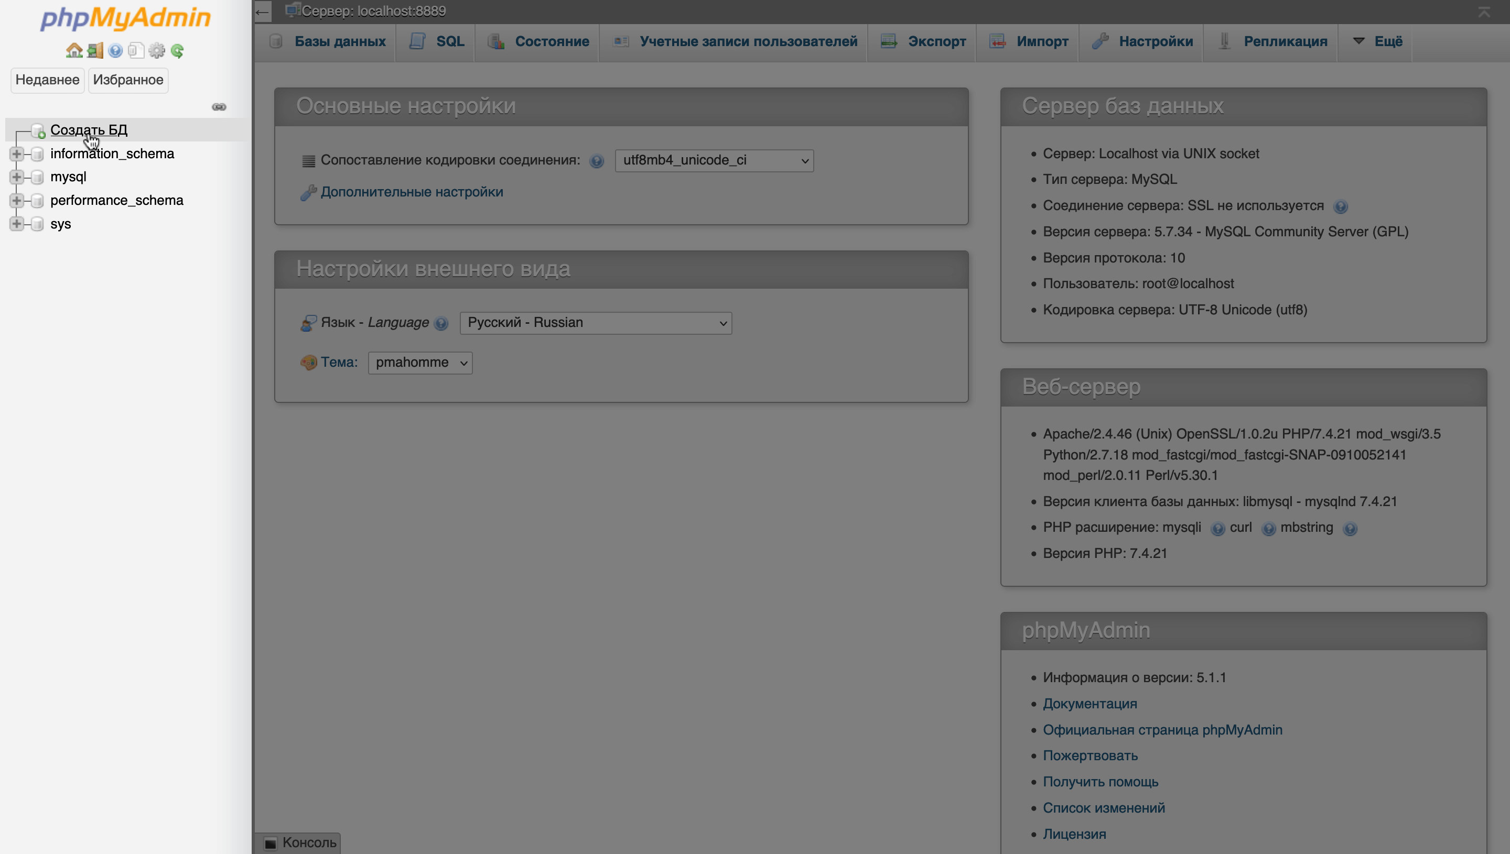This screenshot has height=854, width=1510.
Task: Click the collapse-sidebar arrow at top left of header
Action: tap(262, 12)
